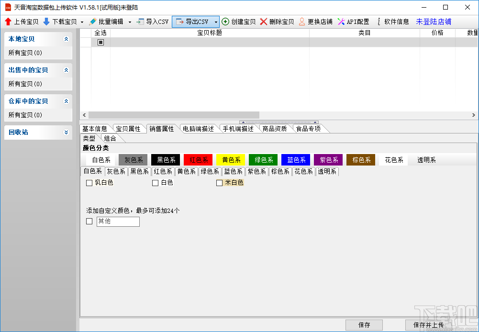Open the 透明系 color sub-tab
The width and height of the screenshot is (479, 332).
tap(327, 172)
